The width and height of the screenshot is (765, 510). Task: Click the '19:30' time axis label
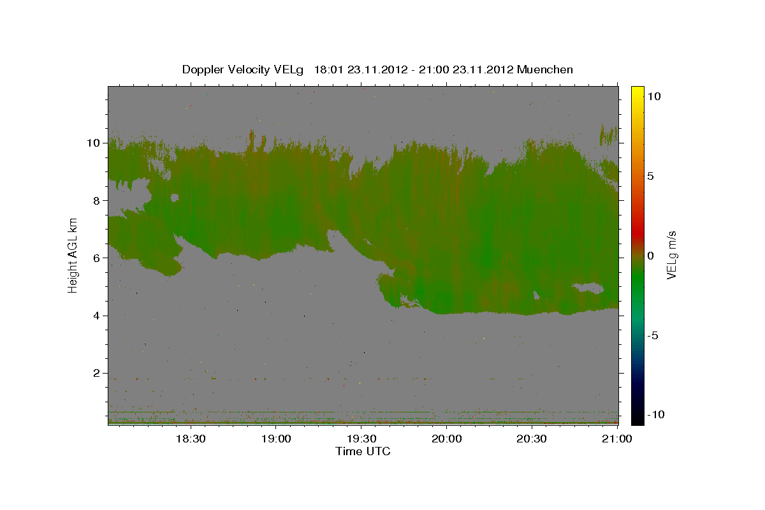click(361, 439)
